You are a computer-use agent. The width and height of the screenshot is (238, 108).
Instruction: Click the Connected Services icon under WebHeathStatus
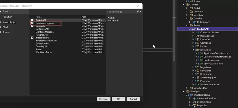(x=195, y=99)
